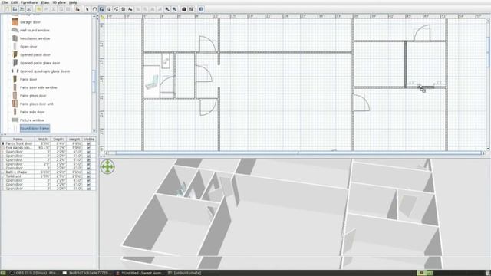The width and height of the screenshot is (491, 276).
Task: Select Patio side door catalog item
Action: (32, 112)
